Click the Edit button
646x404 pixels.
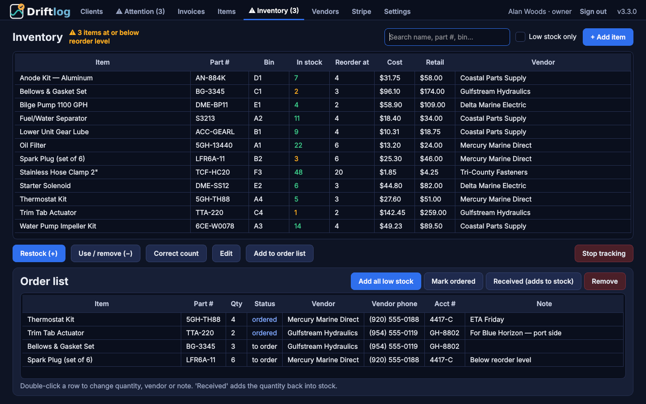pos(226,253)
